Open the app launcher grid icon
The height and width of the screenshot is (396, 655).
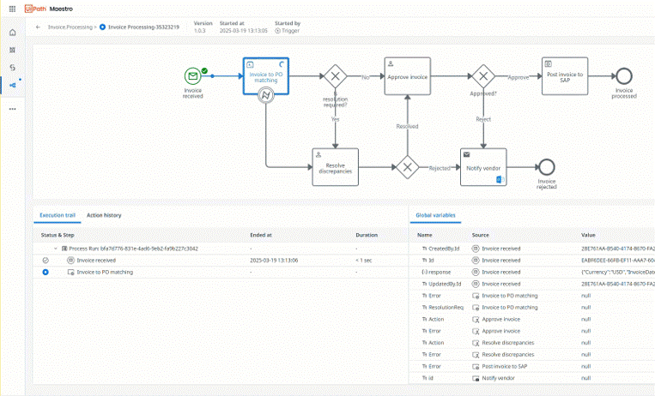tap(12, 7)
